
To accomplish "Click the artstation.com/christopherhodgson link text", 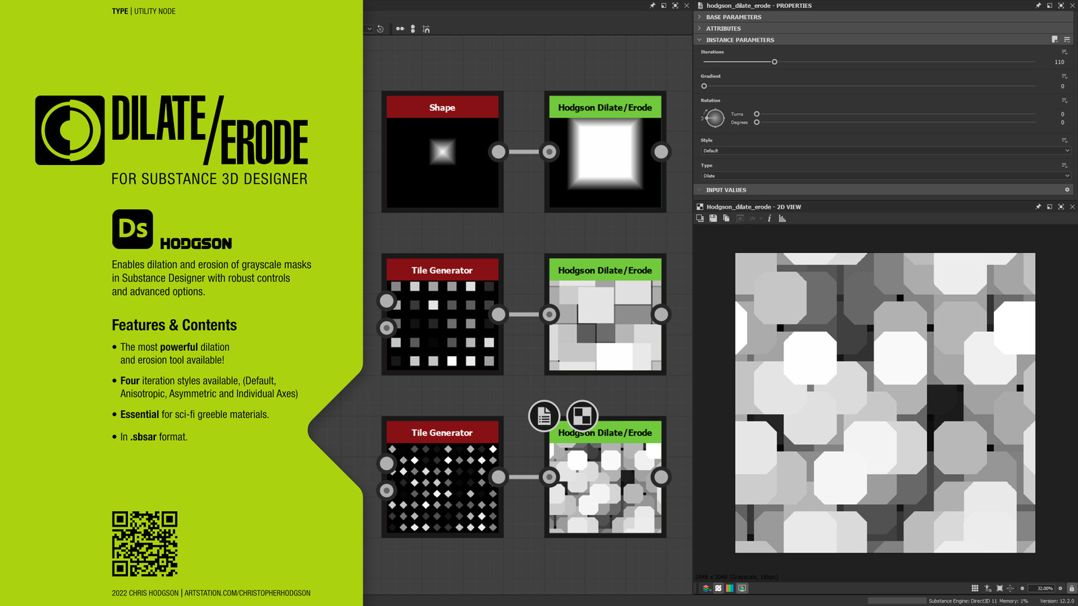I will click(247, 593).
